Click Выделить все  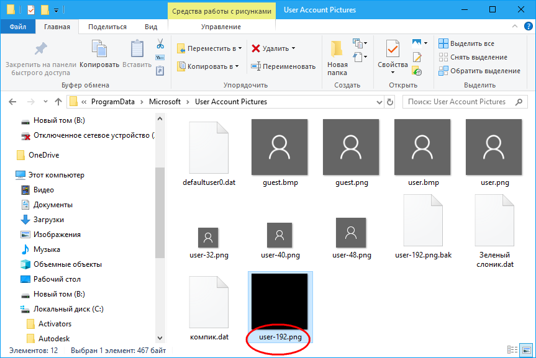point(466,43)
